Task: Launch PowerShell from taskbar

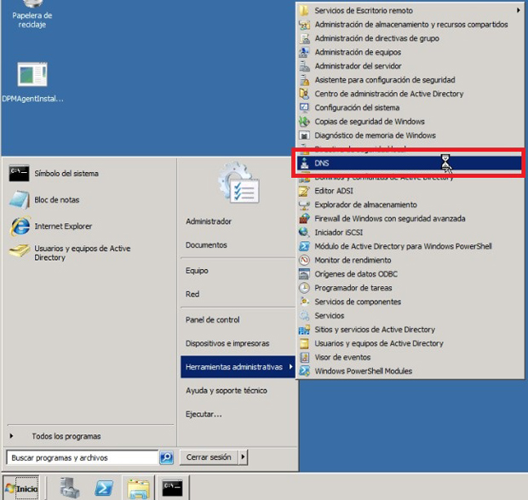Action: 104,487
